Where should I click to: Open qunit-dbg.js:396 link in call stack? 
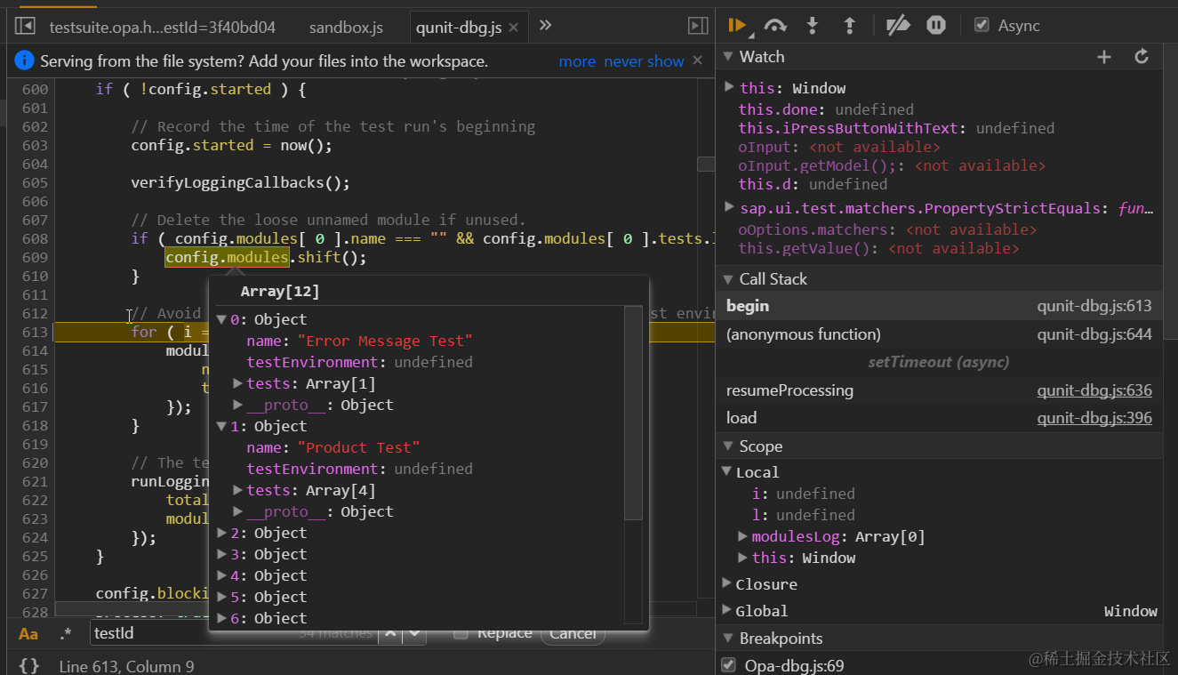point(1094,418)
